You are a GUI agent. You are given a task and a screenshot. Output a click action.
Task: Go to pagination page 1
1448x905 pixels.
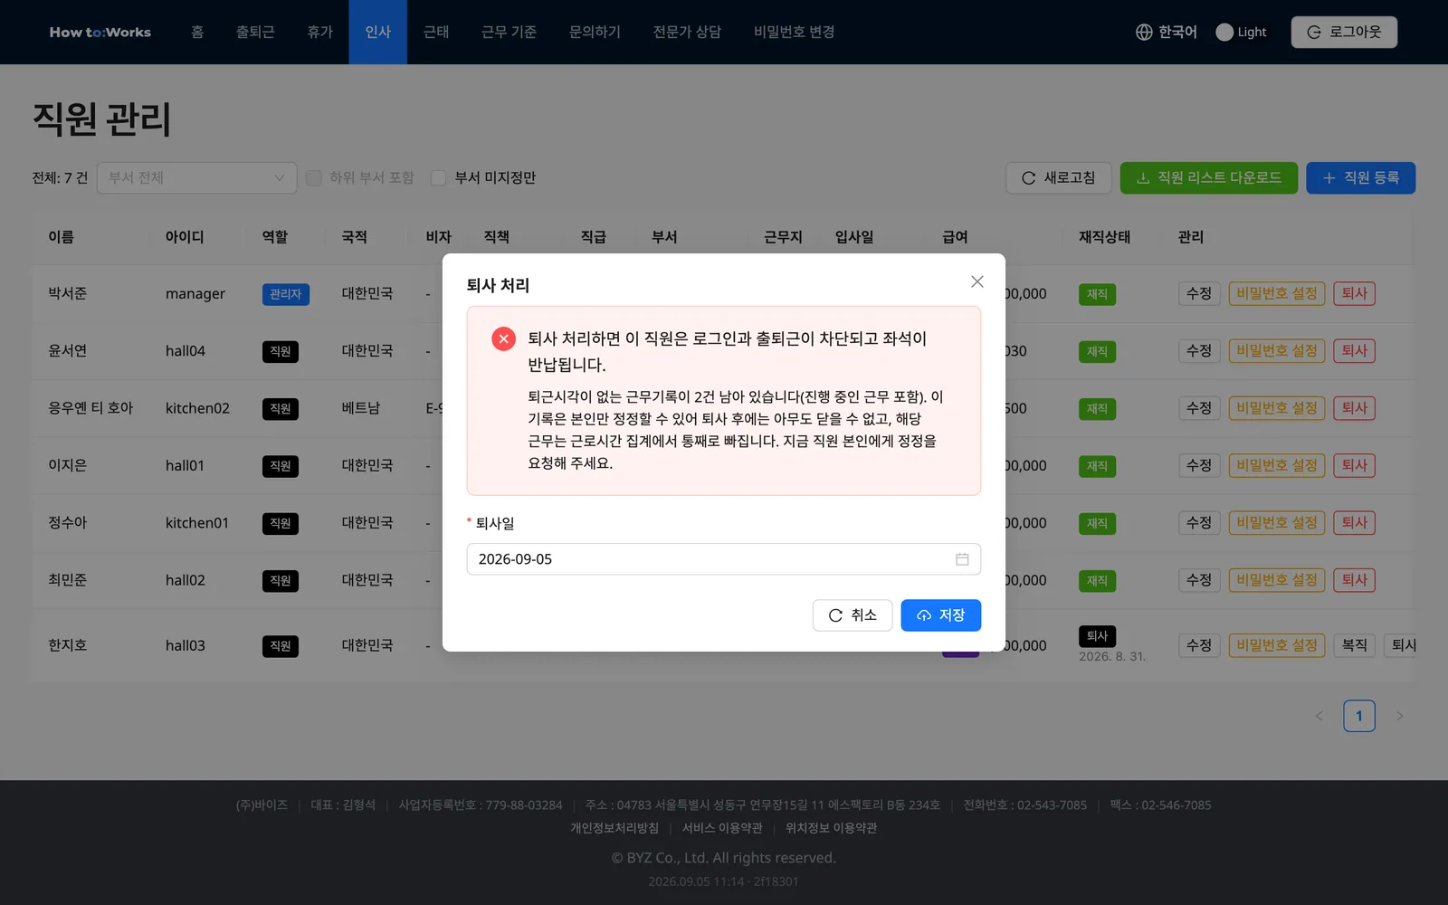1358,716
